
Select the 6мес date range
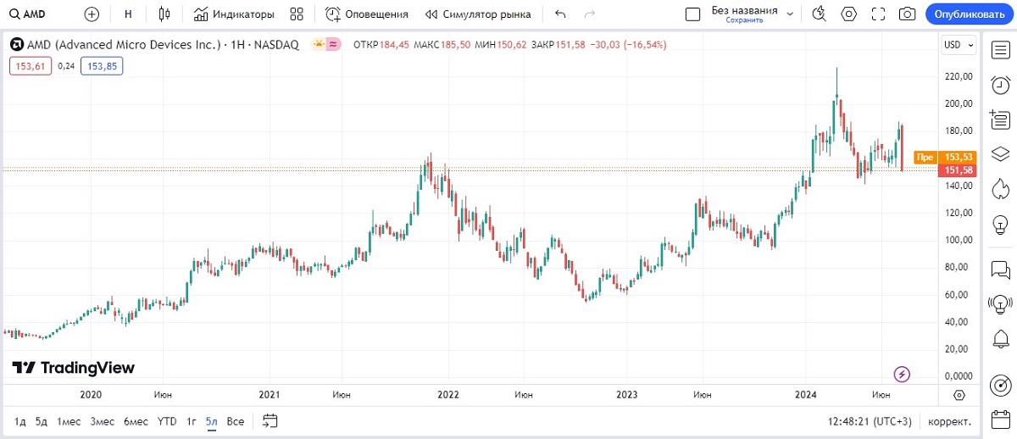[x=136, y=421]
